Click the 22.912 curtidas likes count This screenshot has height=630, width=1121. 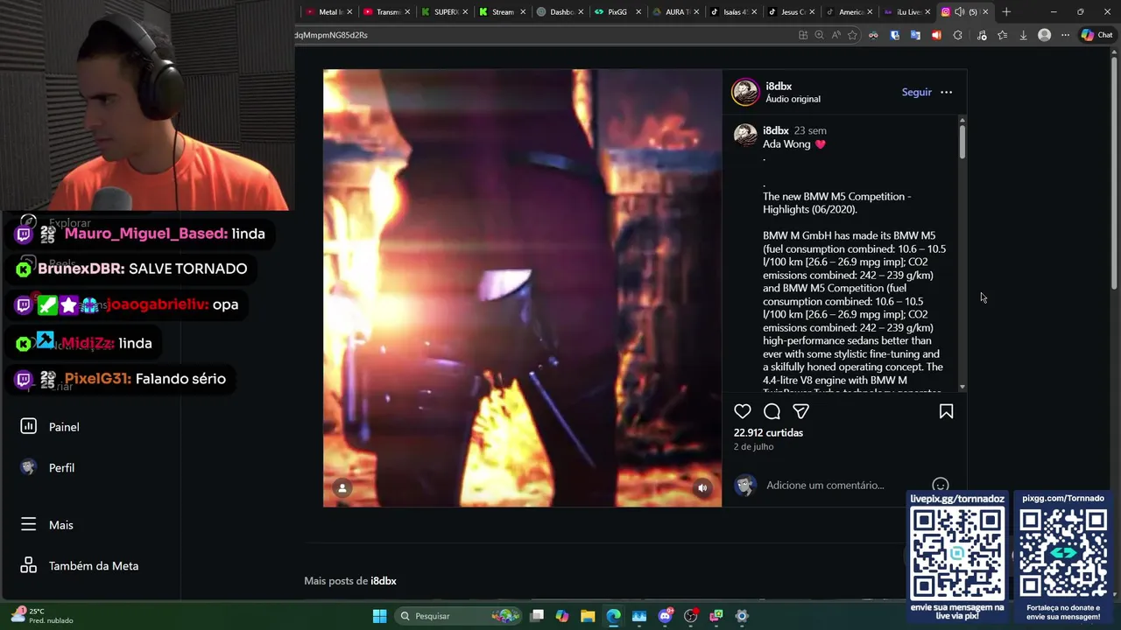(x=768, y=432)
